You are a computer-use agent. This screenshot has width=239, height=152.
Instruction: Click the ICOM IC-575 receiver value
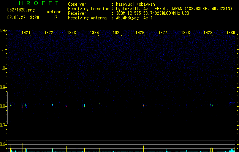[x=152, y=13]
